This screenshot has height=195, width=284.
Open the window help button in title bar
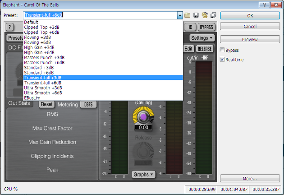pos(264,5)
